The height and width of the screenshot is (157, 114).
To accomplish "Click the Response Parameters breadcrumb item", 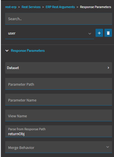I will (96, 7).
